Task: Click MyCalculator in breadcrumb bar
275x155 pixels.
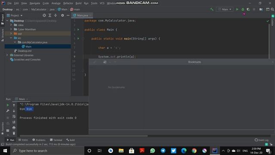Action: tap(39, 9)
